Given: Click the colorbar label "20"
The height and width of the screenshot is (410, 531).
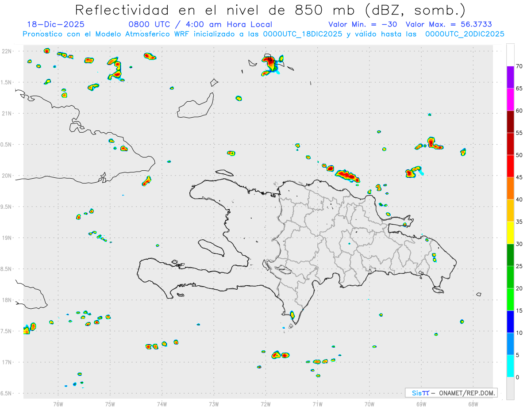Looking at the screenshot, I should 519,288.
